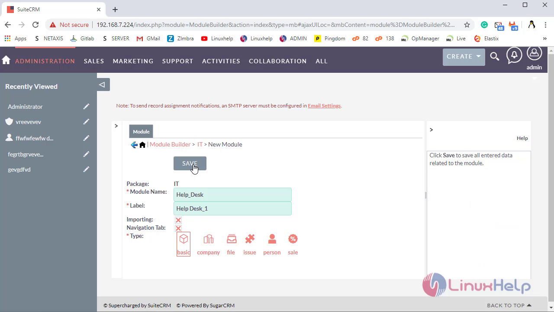Edit the Administrator recent record pencil
Viewport: 554px width, 312px height.
(x=87, y=107)
